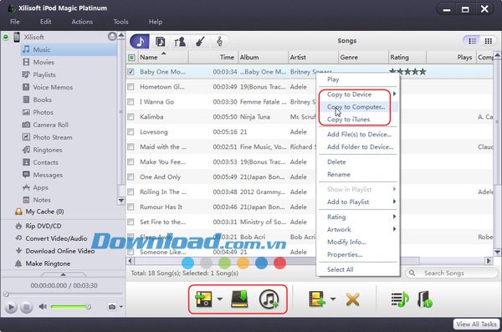
Task: Select the Songs music note tab icon
Action: pyautogui.click(x=140, y=41)
